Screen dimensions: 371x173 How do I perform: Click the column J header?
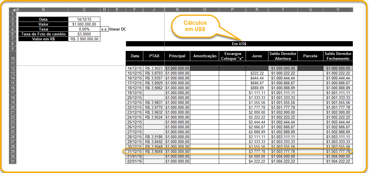click(x=154, y=10)
